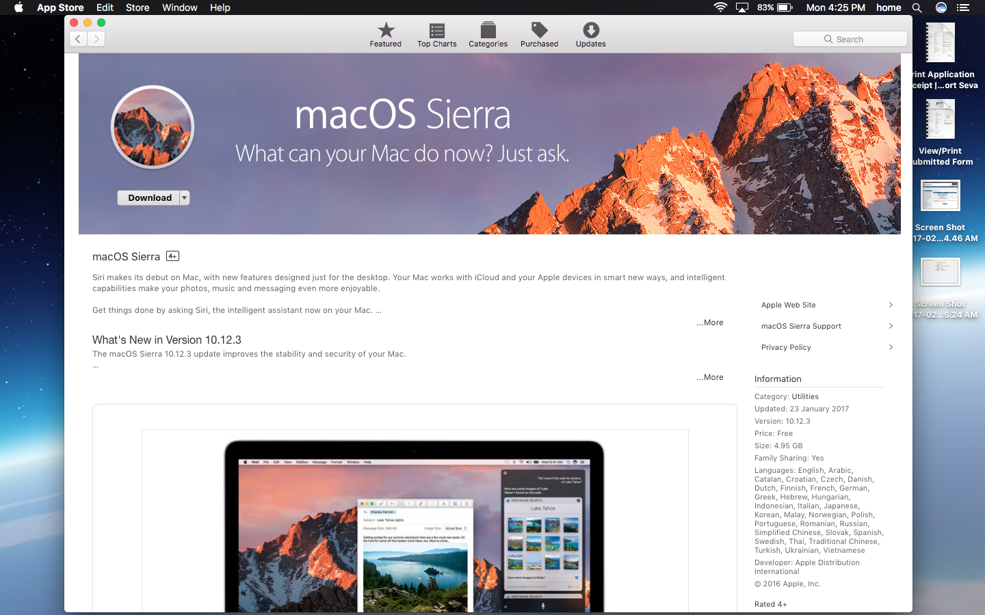Click the Category: Utilities line
The height and width of the screenshot is (615, 985).
(787, 396)
